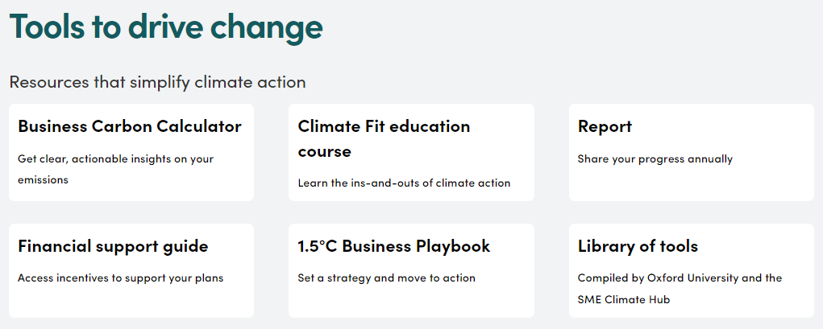
Task: Click 'Resources that simplify climate action' subheading
Action: [158, 82]
